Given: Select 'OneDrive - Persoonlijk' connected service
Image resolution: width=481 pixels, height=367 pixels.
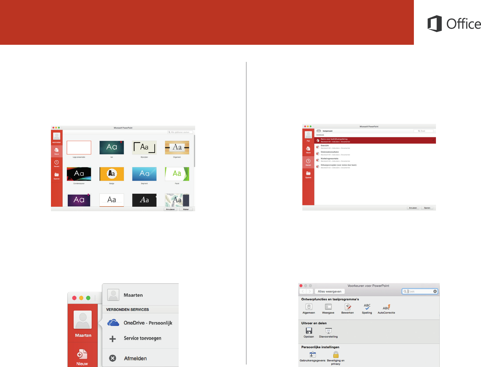Looking at the screenshot, I should [x=140, y=323].
